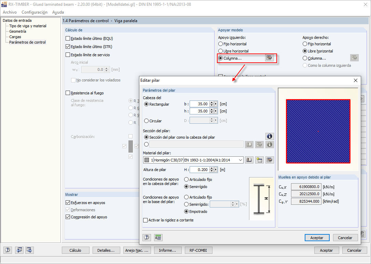
Task: Click the Cálculo button
Action: tap(75, 250)
